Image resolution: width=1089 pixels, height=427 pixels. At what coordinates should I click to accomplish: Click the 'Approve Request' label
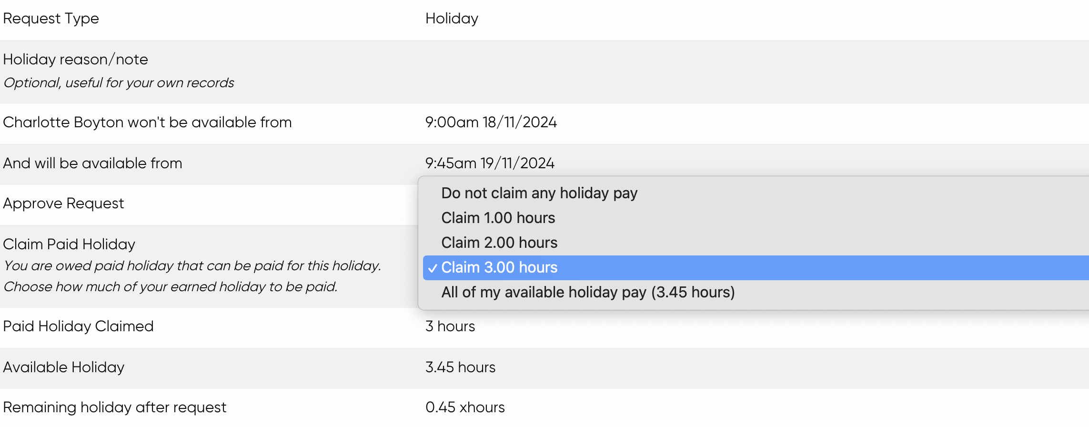coord(63,203)
